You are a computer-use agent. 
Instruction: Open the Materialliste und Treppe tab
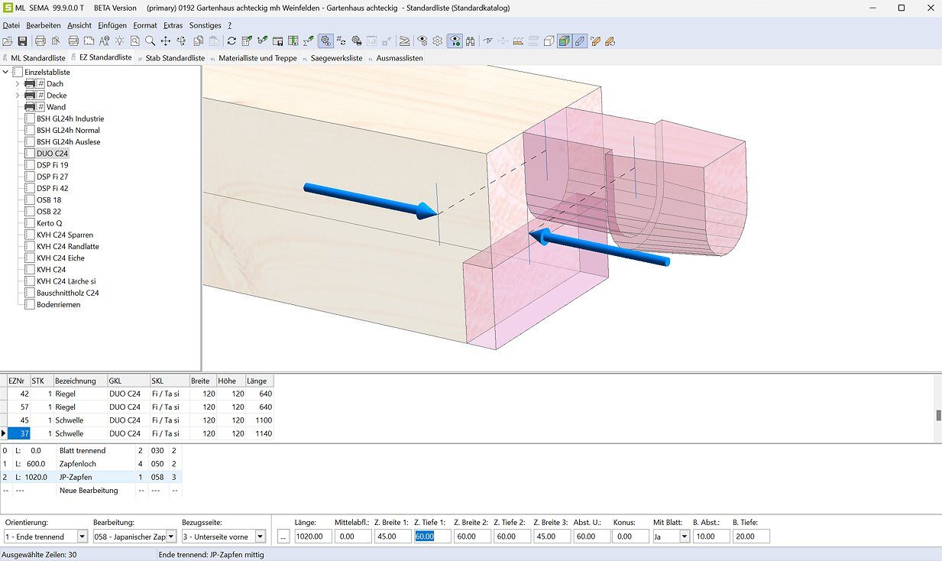click(x=253, y=58)
